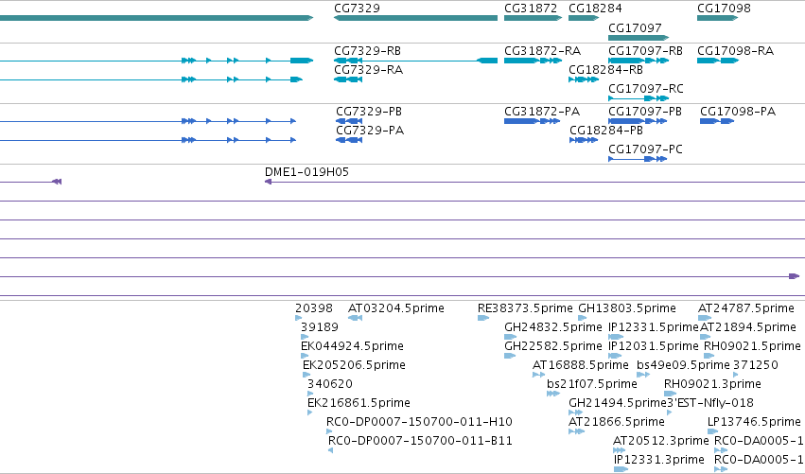
Task: Select EST RH09021.3prime
Action: pyautogui.click(x=670, y=394)
